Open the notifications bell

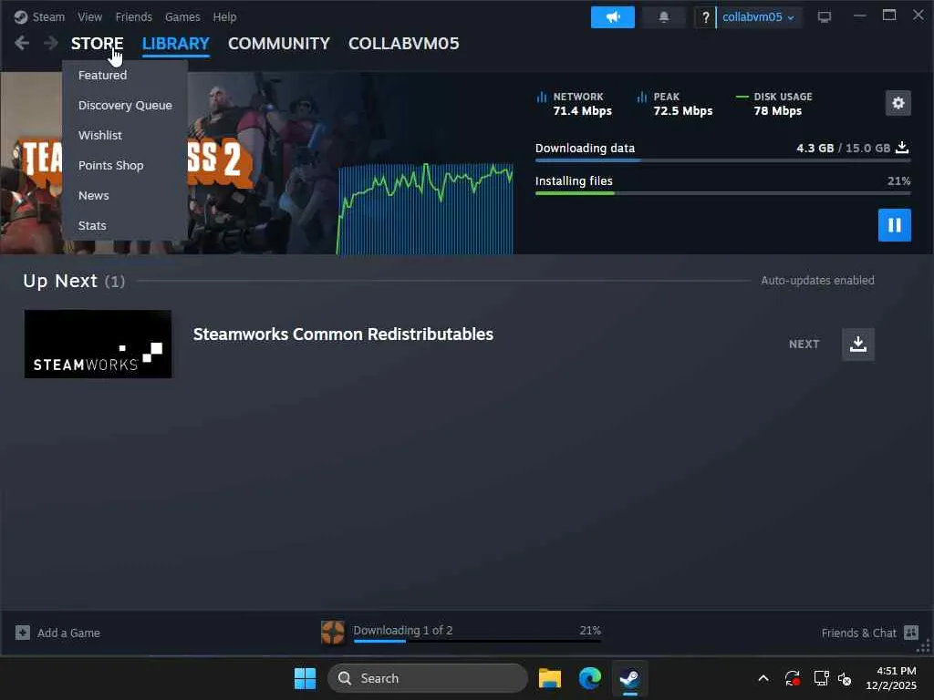[x=664, y=16]
